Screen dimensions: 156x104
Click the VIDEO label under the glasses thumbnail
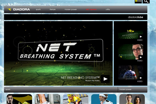pyautogui.click(x=140, y=61)
